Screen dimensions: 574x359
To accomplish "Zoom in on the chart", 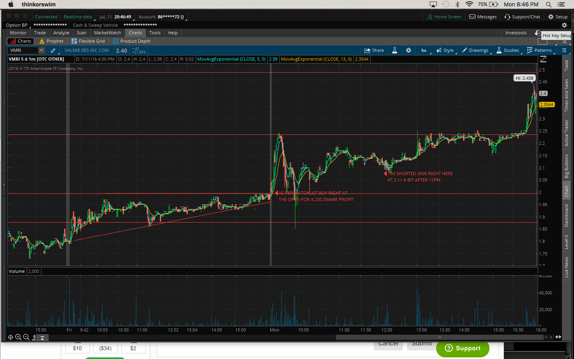I will 18,337.
